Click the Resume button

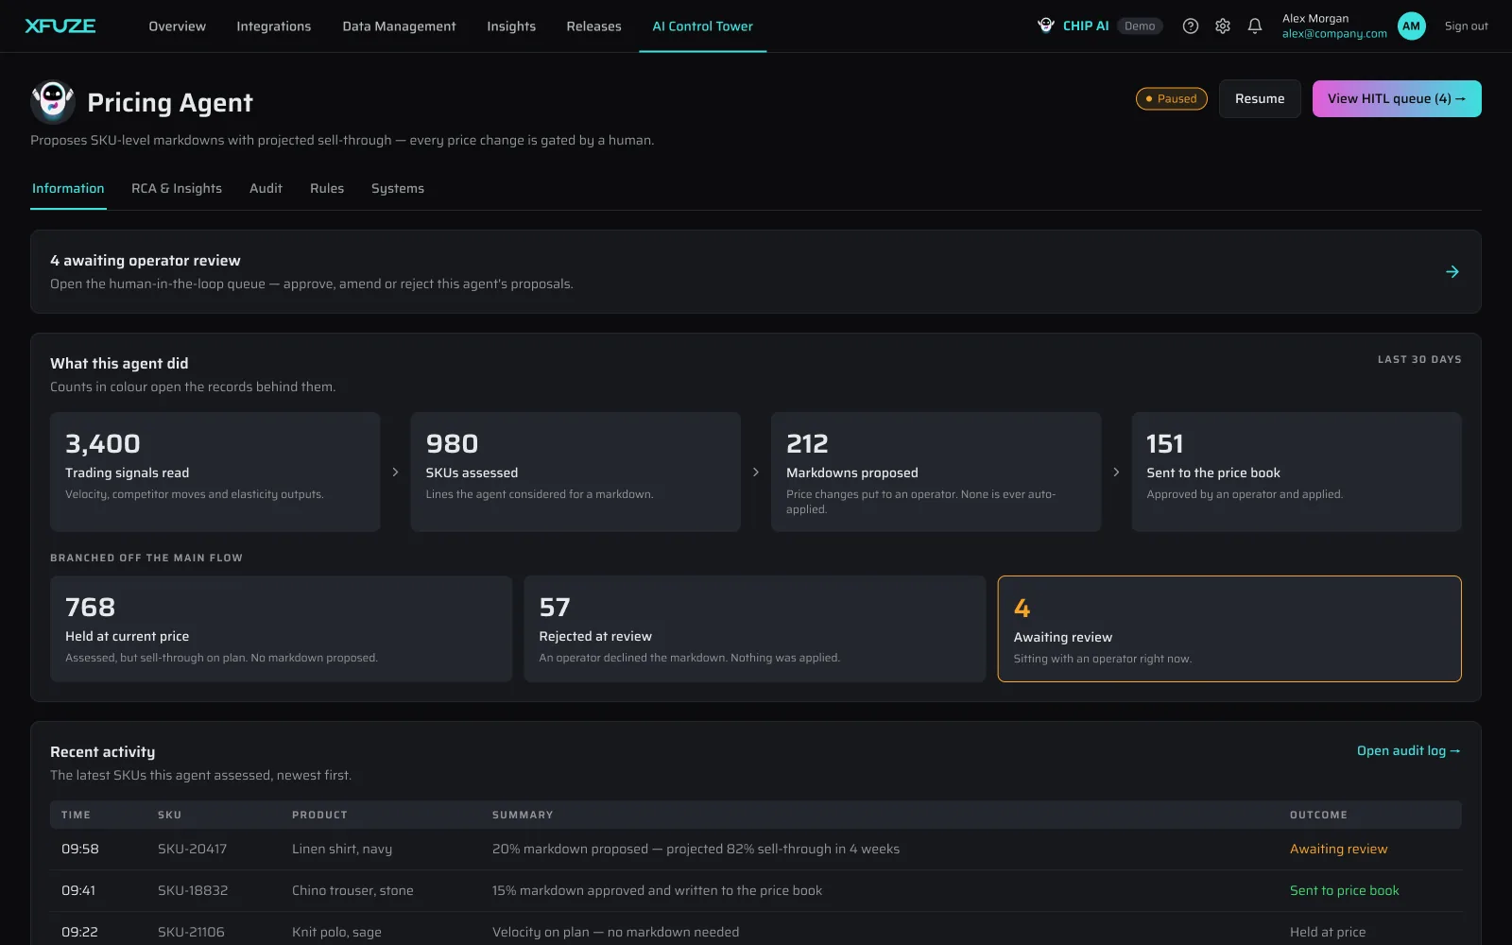point(1260,98)
